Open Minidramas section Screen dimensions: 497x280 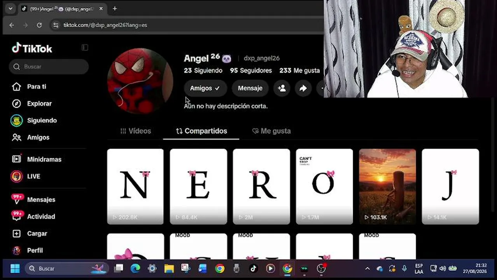(x=44, y=159)
